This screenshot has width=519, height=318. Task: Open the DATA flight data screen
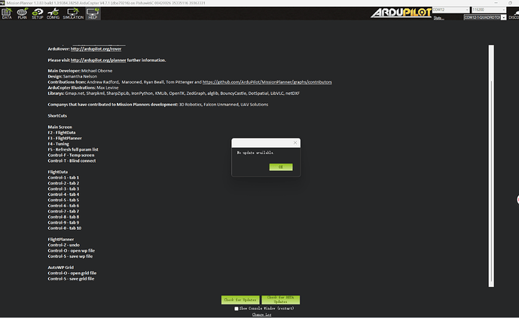[7, 14]
